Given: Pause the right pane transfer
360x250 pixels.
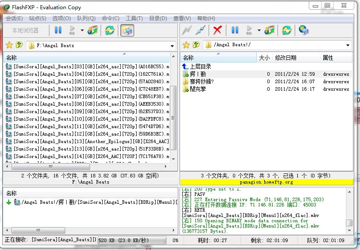Looking at the screenshot, I should [x=235, y=30].
